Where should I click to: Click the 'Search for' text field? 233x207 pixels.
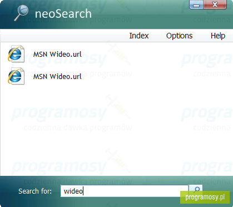click(x=125, y=191)
